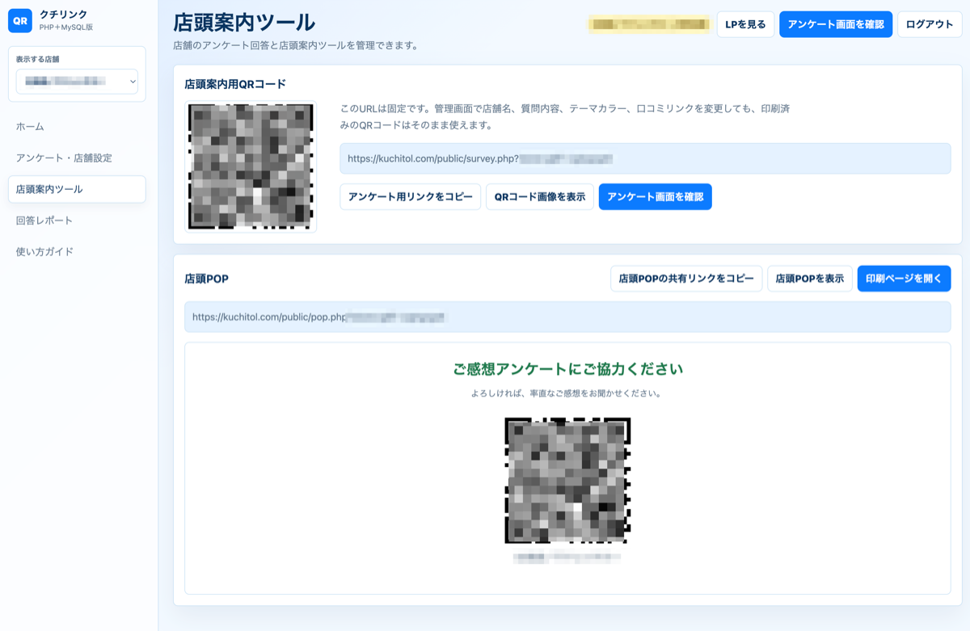The width and height of the screenshot is (970, 631).
Task: Click the 店頭POP section heading
Action: click(206, 279)
